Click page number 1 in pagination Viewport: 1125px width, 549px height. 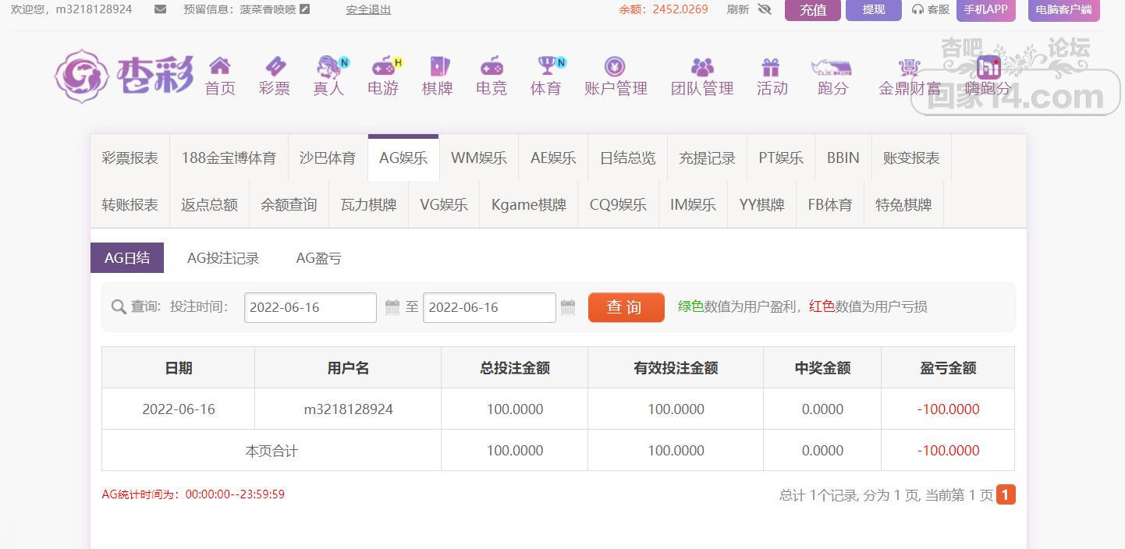pos(1006,494)
